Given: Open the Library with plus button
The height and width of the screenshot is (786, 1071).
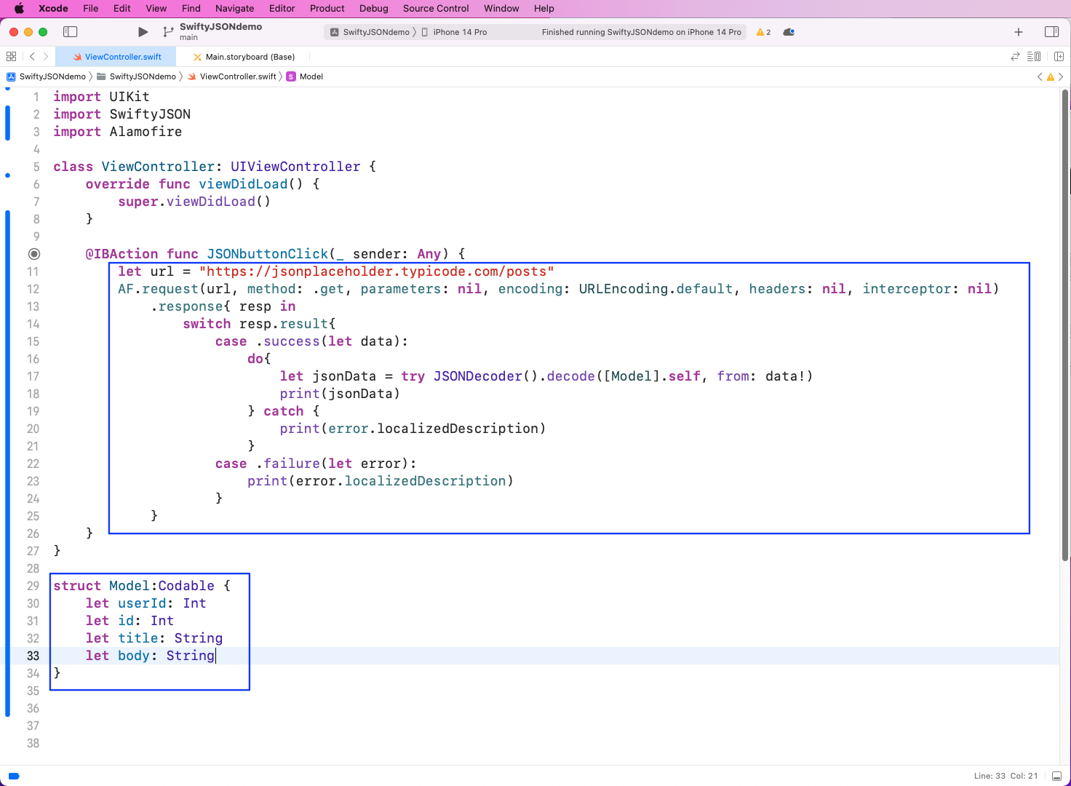Looking at the screenshot, I should coord(1019,32).
